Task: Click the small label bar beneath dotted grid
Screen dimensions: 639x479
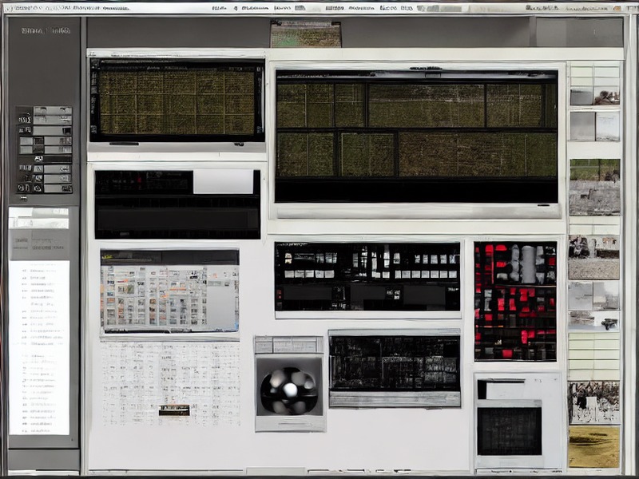Action: coord(174,410)
